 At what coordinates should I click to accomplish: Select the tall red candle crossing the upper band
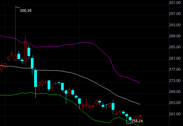[25, 51]
